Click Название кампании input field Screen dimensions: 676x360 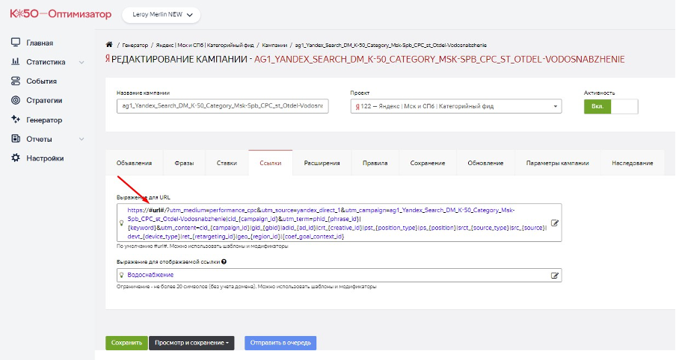click(222, 106)
